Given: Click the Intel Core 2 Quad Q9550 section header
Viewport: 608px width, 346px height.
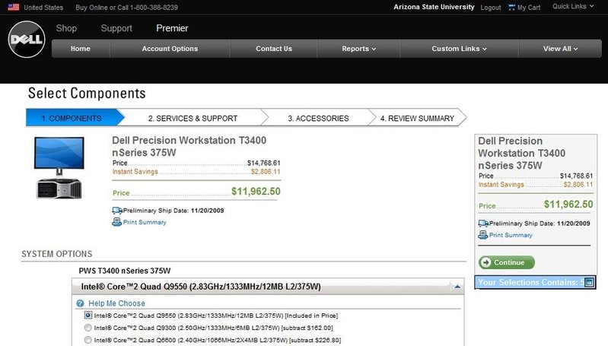Looking at the screenshot, I should (x=268, y=287).
